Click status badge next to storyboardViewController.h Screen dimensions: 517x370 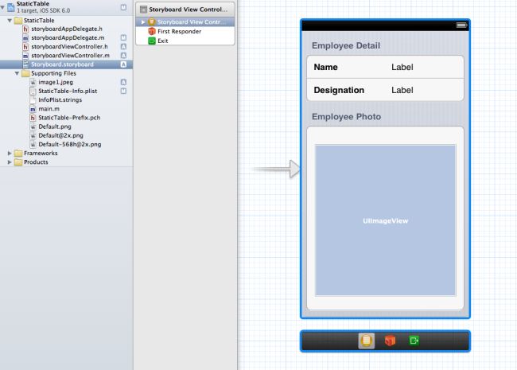tap(123, 47)
